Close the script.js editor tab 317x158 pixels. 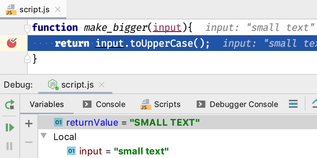58,9
